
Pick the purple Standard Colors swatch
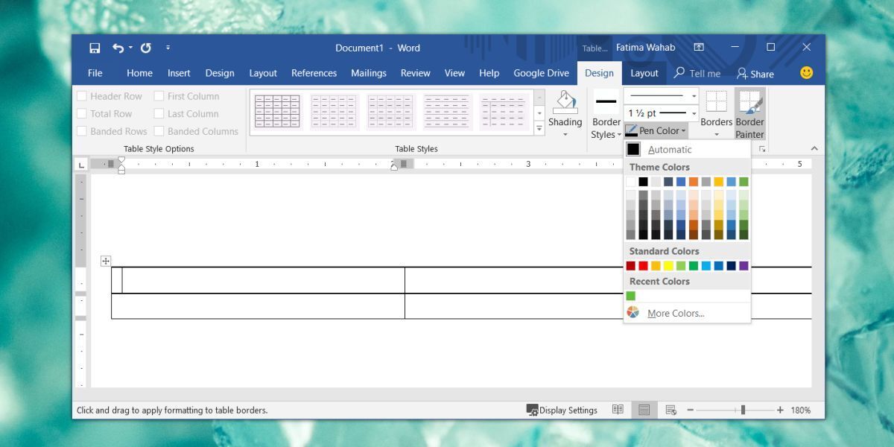[744, 266]
